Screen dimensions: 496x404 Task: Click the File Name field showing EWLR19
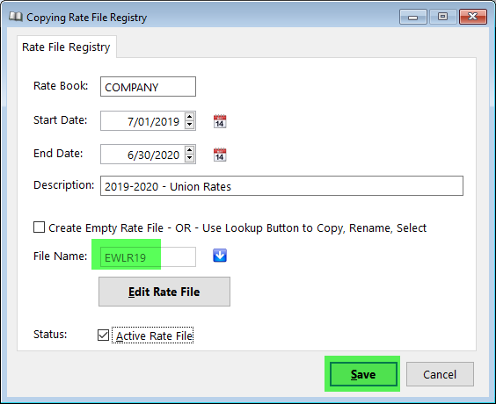(x=148, y=256)
